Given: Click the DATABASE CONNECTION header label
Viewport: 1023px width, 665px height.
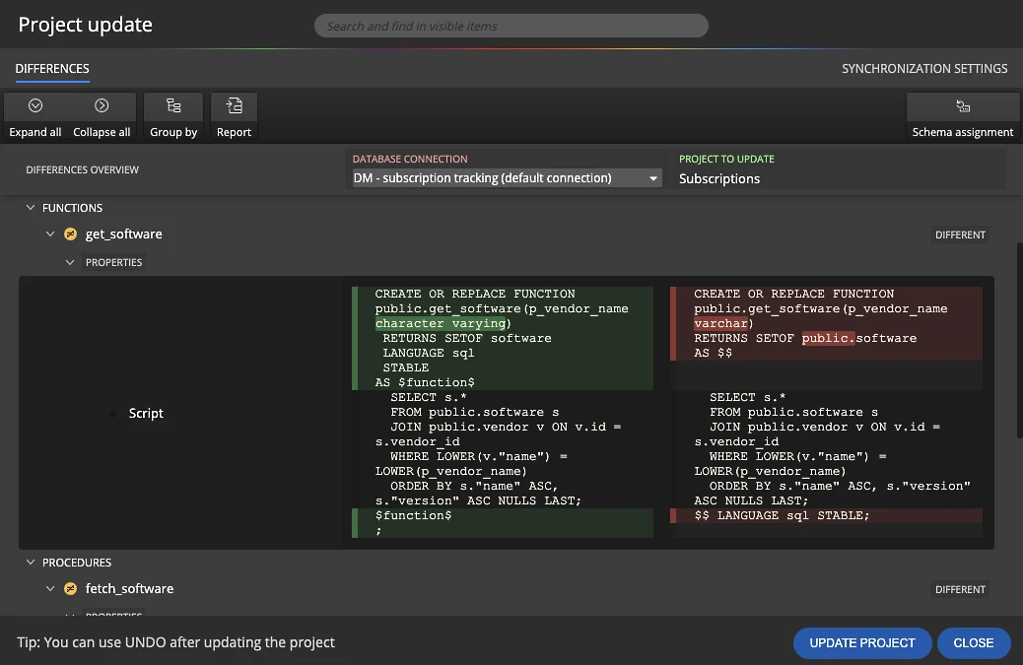Looking at the screenshot, I should coord(410,159).
